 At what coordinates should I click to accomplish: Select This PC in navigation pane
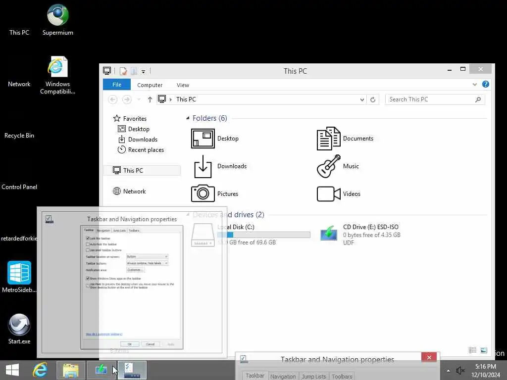coord(142,170)
